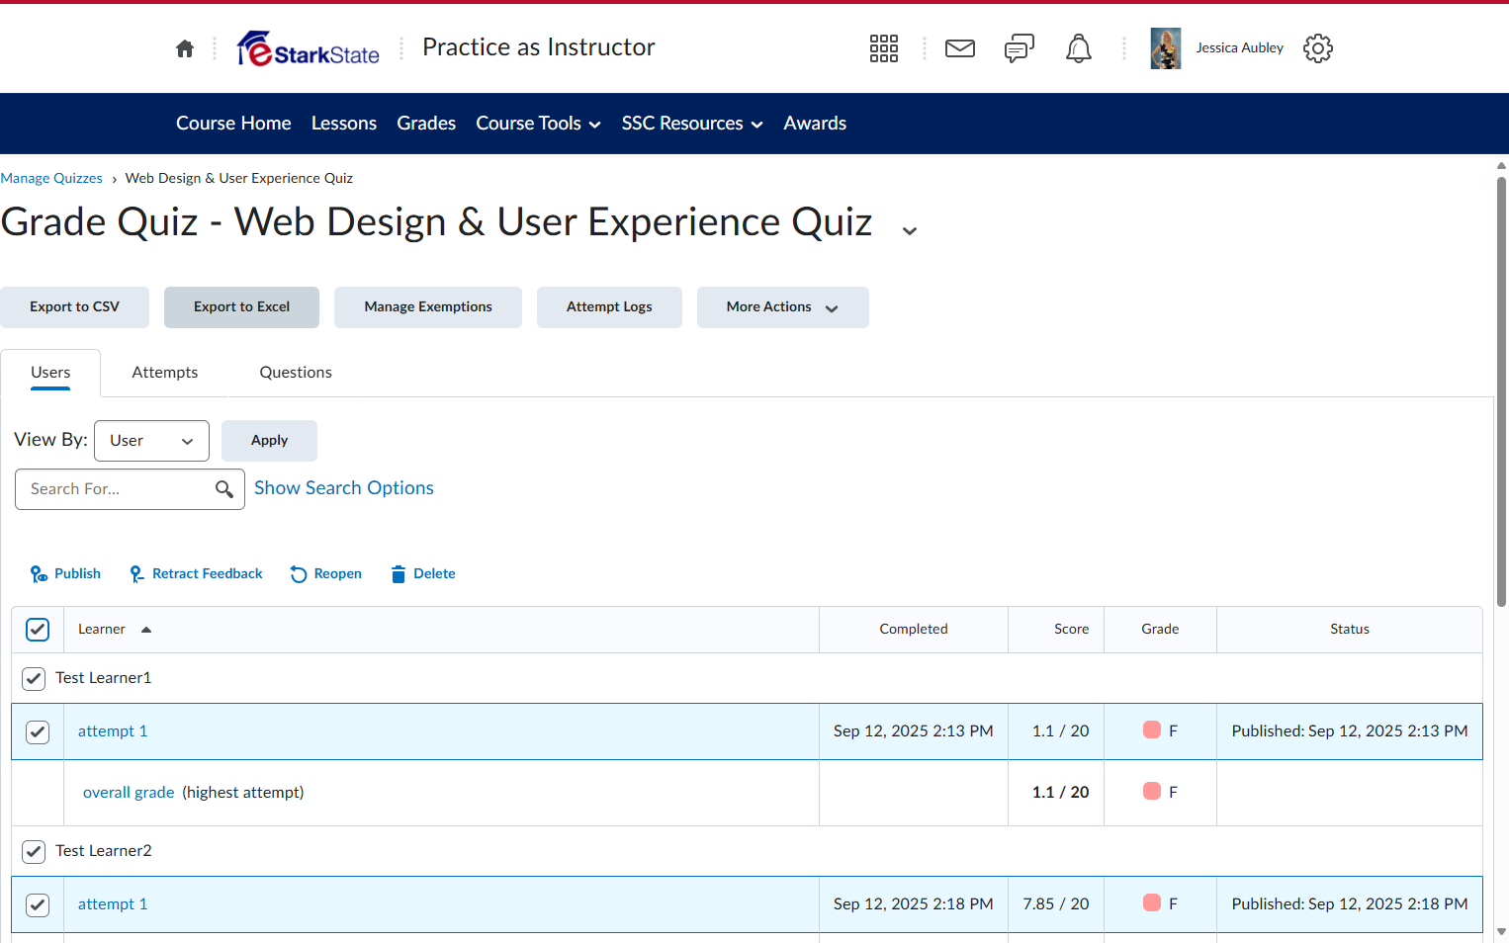1509x943 pixels.
Task: Go to Course Home in navbar
Action: coord(233,124)
